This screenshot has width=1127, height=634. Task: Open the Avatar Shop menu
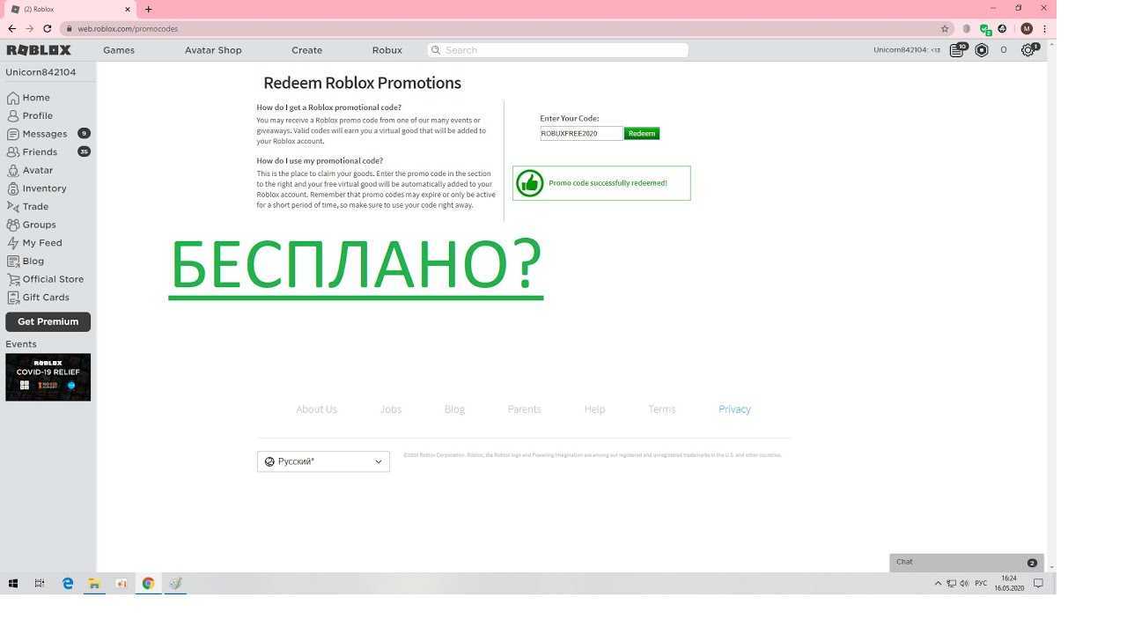[213, 50]
